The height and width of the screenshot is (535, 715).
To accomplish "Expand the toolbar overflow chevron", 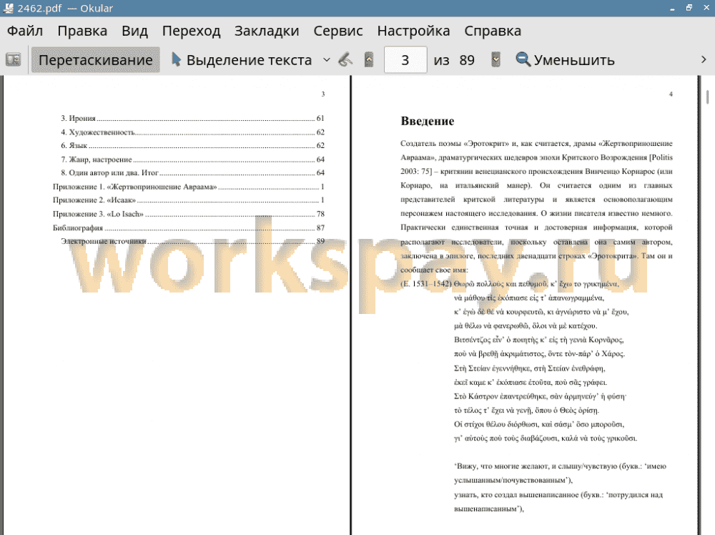I will (x=703, y=60).
